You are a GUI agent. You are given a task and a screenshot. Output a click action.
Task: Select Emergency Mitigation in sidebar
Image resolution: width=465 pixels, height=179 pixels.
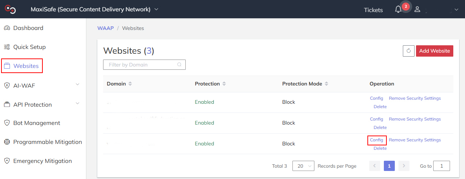[42, 161]
